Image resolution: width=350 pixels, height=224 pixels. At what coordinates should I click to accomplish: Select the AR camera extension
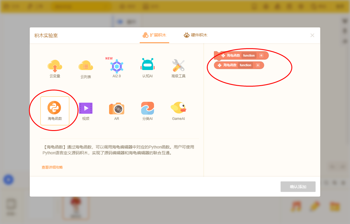[117, 111]
